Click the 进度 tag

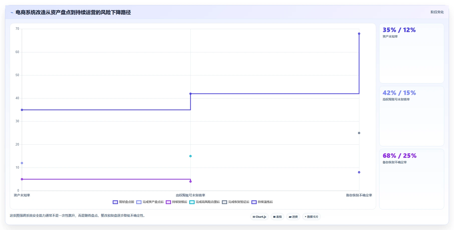[x=293, y=217]
